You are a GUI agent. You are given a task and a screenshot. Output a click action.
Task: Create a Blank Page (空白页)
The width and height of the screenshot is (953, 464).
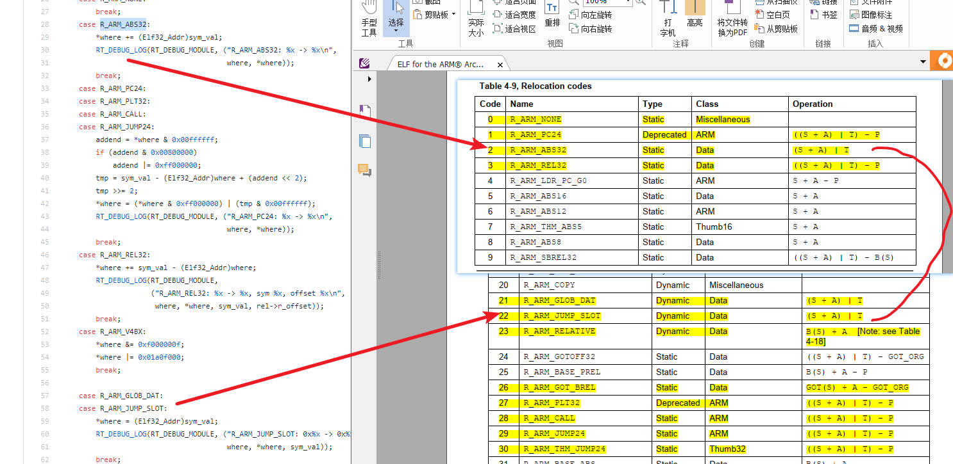click(772, 15)
